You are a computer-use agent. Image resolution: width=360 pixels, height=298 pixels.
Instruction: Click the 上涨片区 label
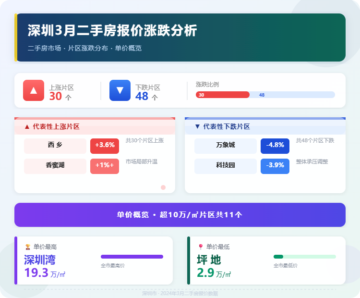(61, 87)
